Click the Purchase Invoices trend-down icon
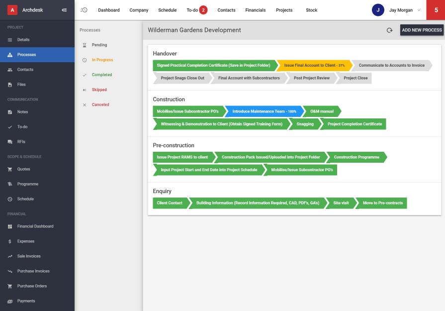445x311 pixels. (x=10, y=271)
